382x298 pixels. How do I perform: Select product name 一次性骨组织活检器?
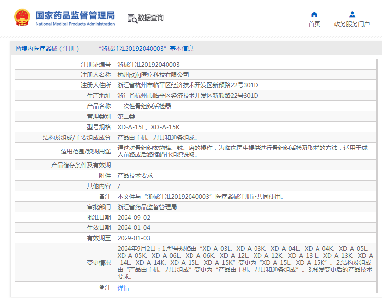(x=144, y=106)
